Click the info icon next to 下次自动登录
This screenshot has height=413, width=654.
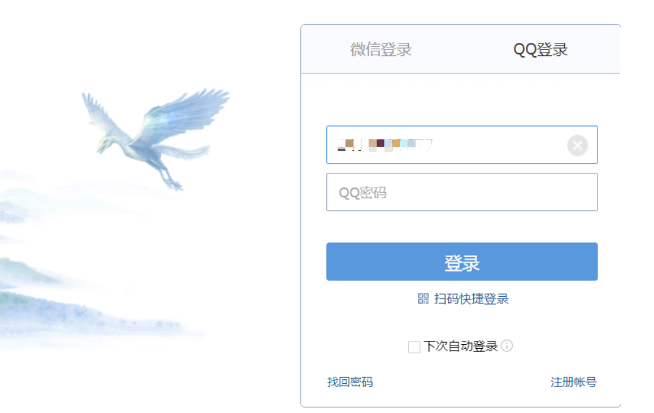tap(507, 345)
